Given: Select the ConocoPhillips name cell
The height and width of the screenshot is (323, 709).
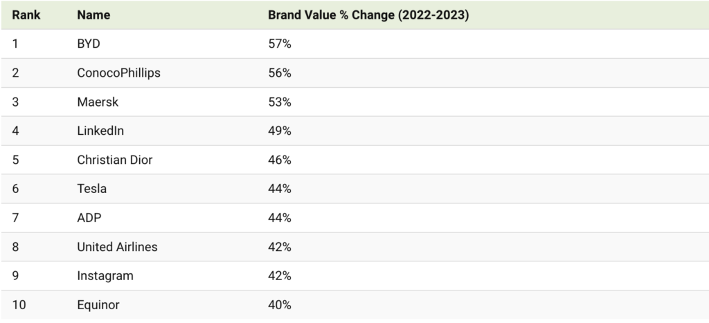Looking at the screenshot, I should pos(118,73).
